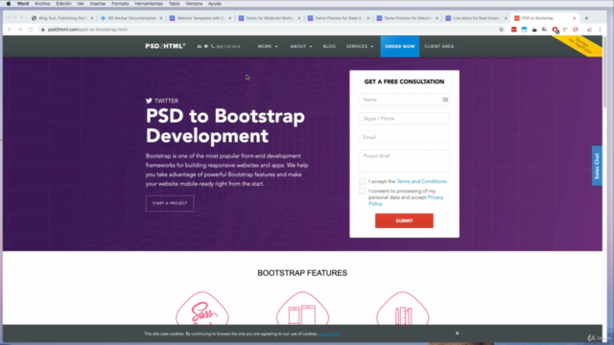Click the Name input field
The height and width of the screenshot is (345, 614).
404,100
